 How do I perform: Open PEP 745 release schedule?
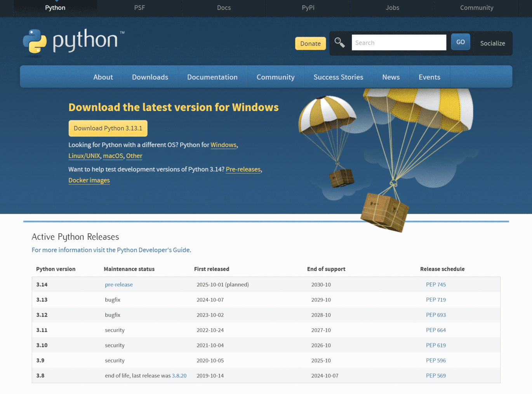coord(436,284)
